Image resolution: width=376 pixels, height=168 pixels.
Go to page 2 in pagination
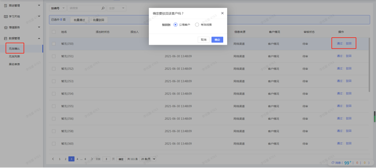pyautogui.click(x=65, y=159)
